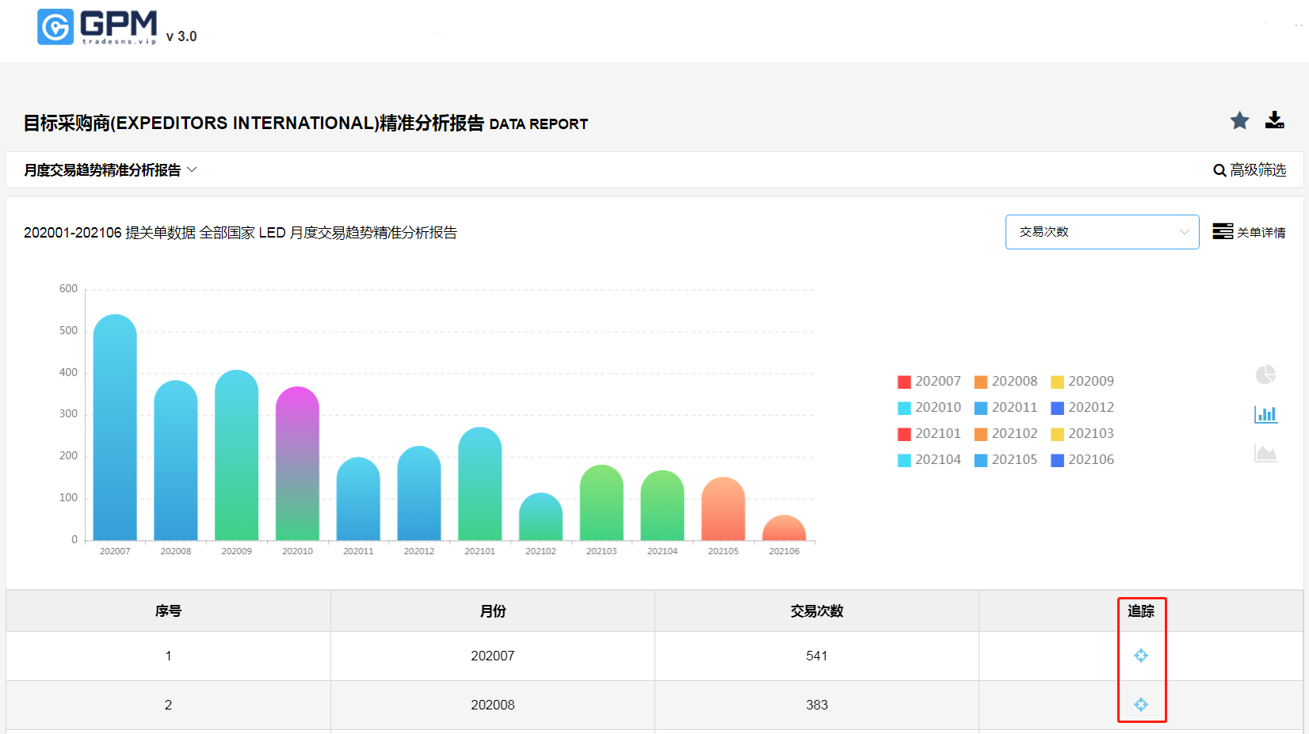The height and width of the screenshot is (734, 1309).
Task: Switch to bar chart view icon
Action: pos(1265,414)
